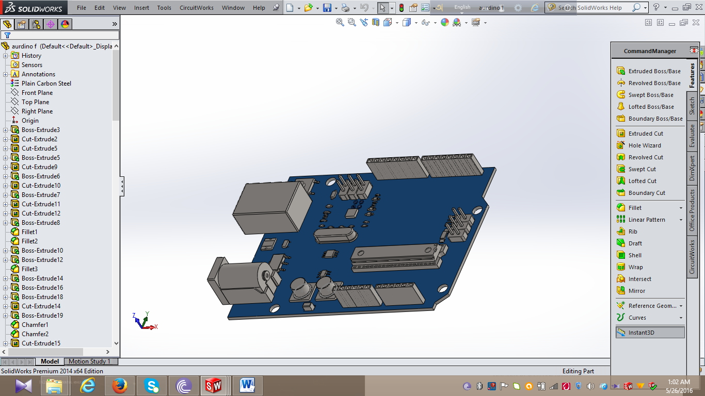
Task: Toggle Instant3D mode
Action: (x=650, y=333)
